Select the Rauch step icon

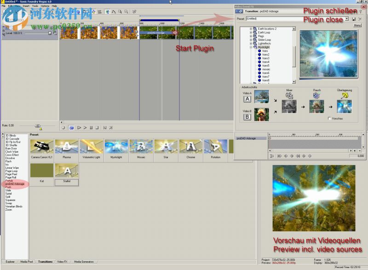[x=316, y=96]
